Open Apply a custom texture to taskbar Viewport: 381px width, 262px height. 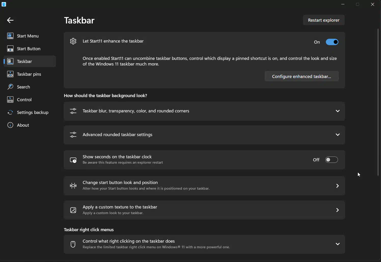(x=204, y=210)
